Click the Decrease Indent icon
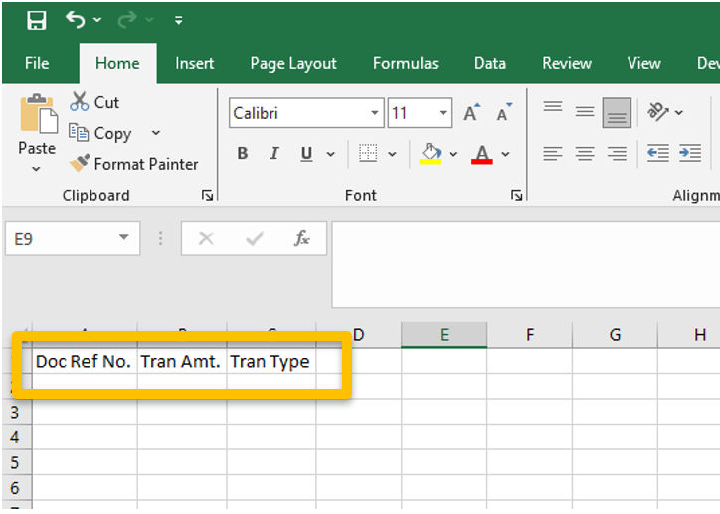The height and width of the screenshot is (514, 720). tap(657, 153)
